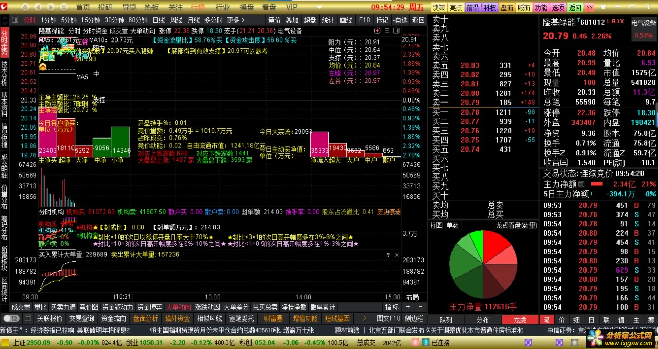Open 盘面分析 analysis link
658x349 pixels.
click(x=145, y=318)
